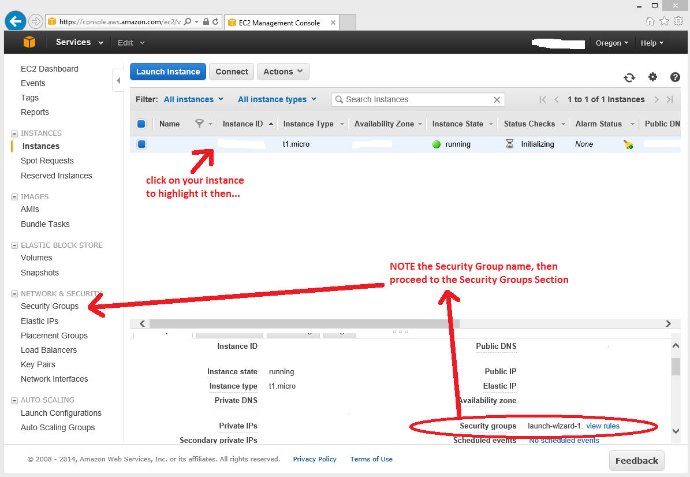Click the Connect button

tap(232, 72)
